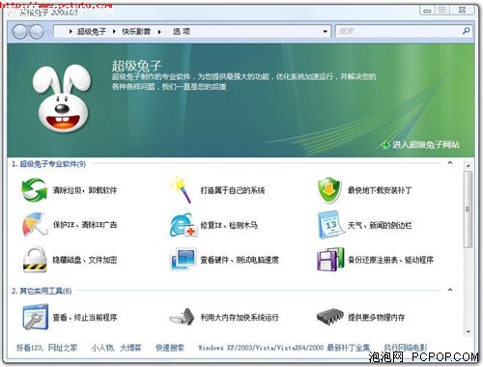The image size is (483, 367).
Task: Go back with the round back button
Action: click(x=20, y=32)
